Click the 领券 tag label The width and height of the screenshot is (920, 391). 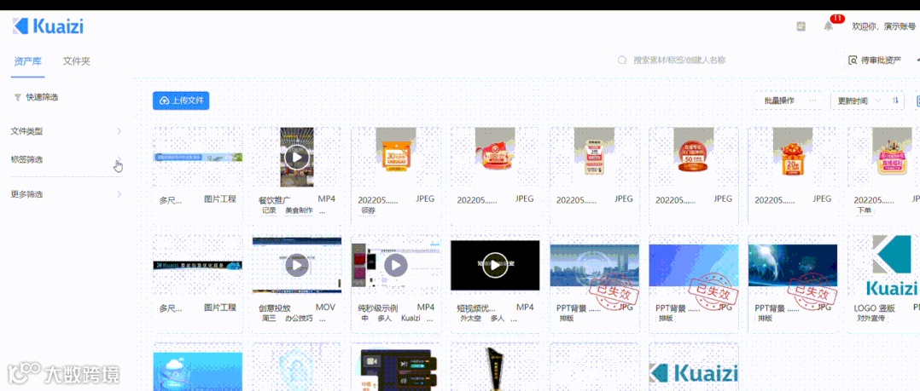pos(369,210)
